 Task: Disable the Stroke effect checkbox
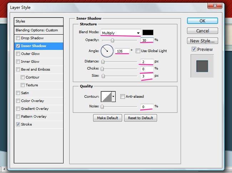(x=18, y=124)
